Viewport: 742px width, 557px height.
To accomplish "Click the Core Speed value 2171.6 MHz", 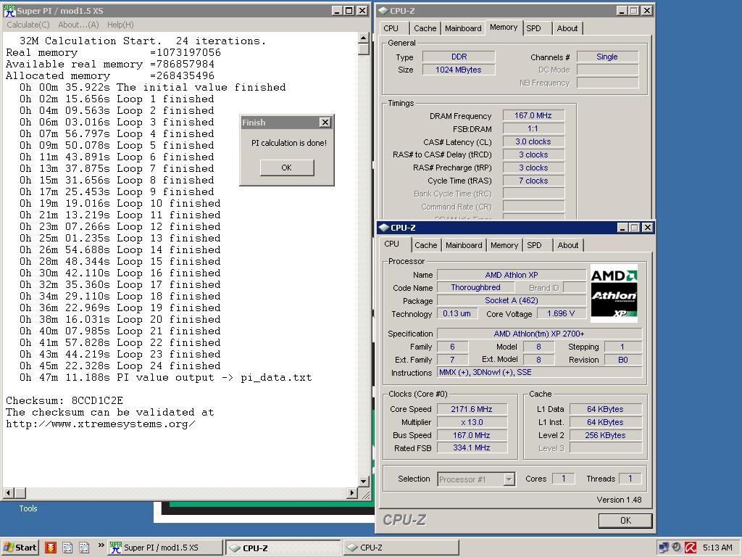I will [471, 409].
